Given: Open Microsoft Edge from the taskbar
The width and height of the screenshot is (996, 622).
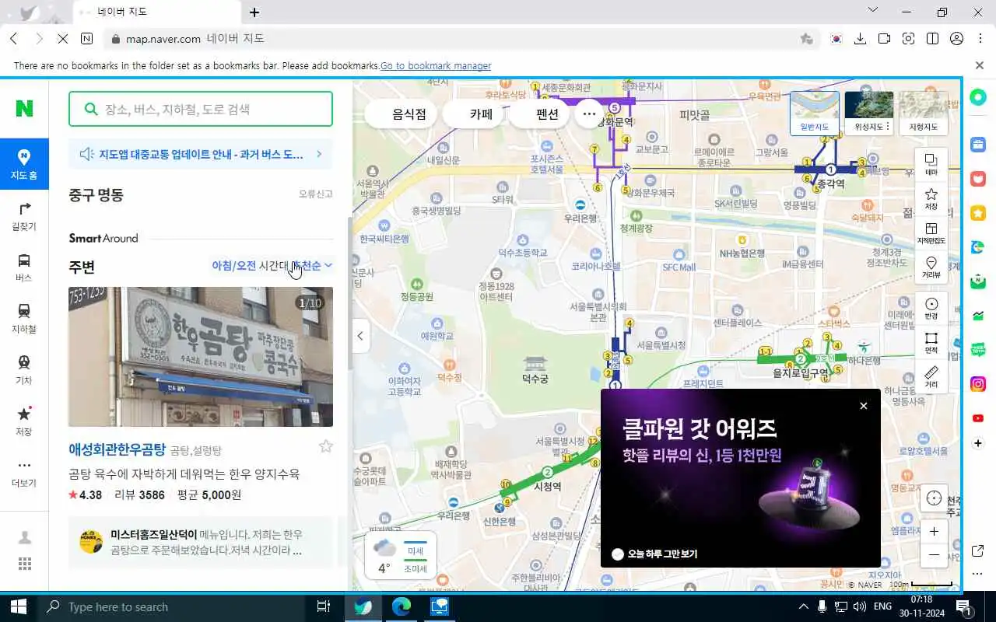Looking at the screenshot, I should tap(402, 607).
